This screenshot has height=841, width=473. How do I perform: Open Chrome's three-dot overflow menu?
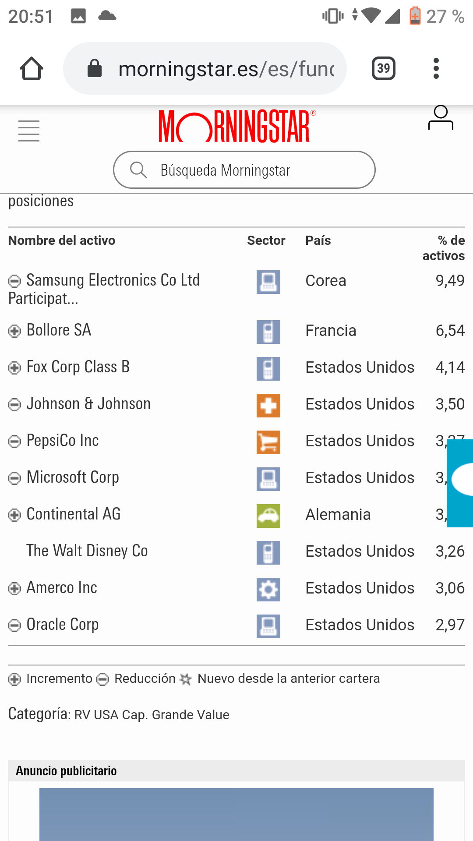click(x=436, y=69)
